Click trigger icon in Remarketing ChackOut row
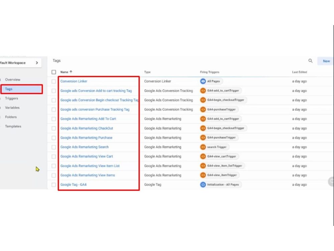This screenshot has width=334, height=251. click(x=203, y=128)
